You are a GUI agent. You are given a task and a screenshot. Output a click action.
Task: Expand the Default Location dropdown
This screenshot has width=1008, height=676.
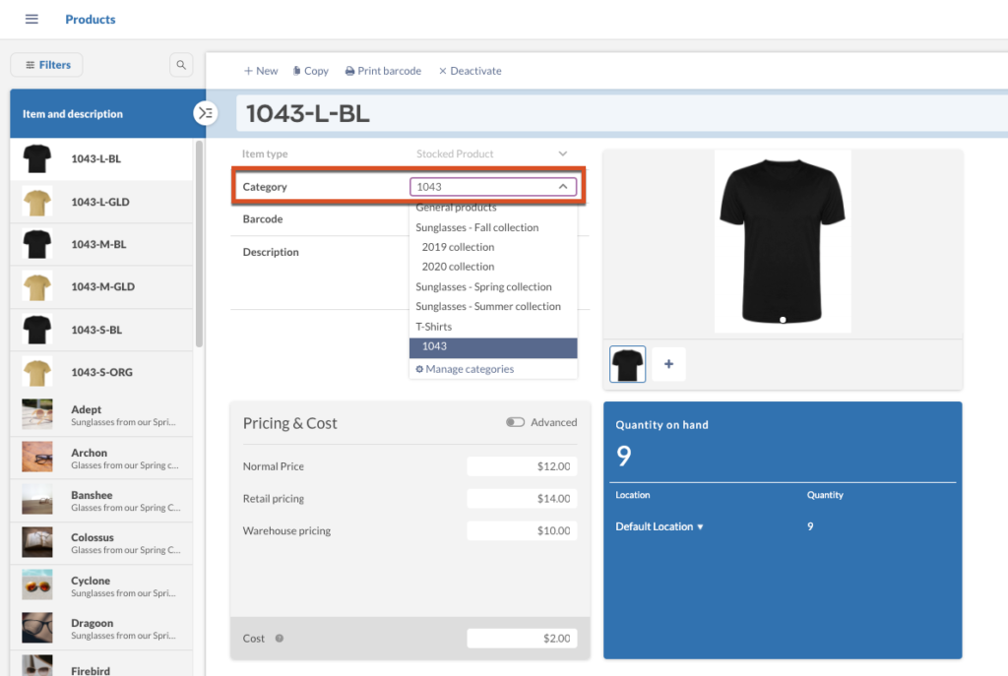tap(700, 527)
